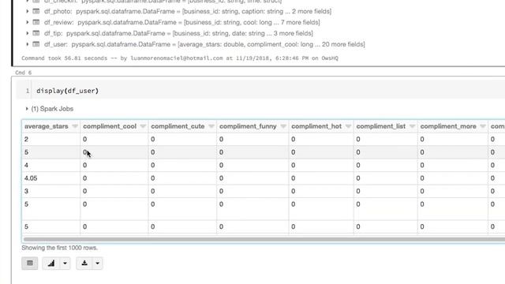The height and width of the screenshot is (284, 505).
Task: Open sort menu for average_stars column
Action: click(75, 126)
